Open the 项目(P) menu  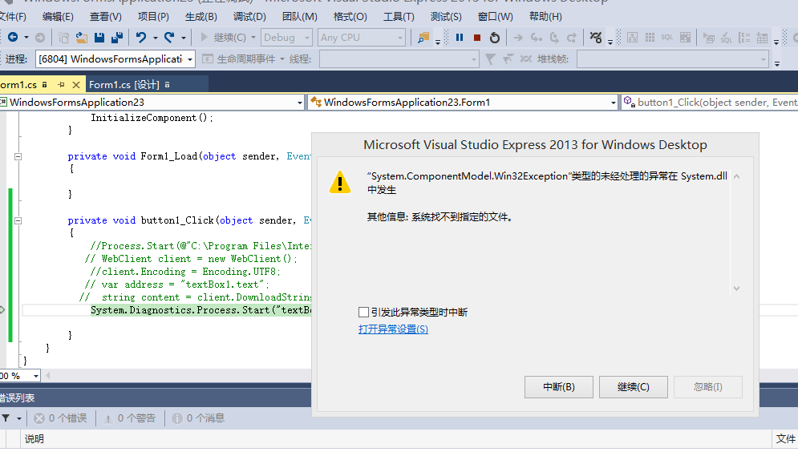click(x=153, y=17)
